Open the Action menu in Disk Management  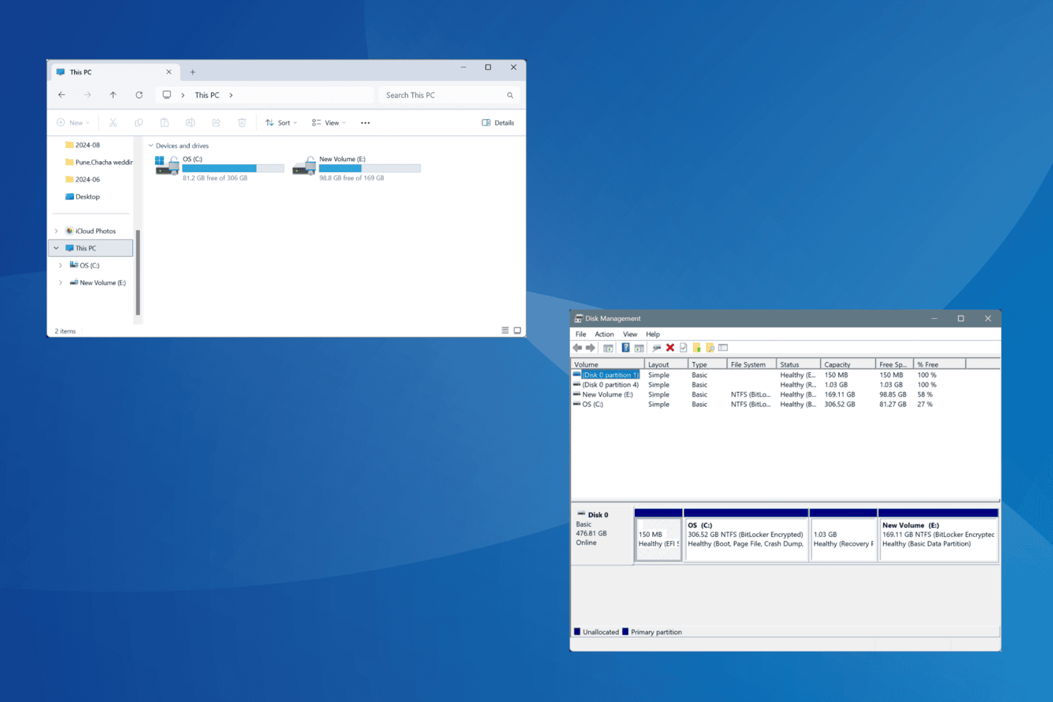click(x=604, y=335)
